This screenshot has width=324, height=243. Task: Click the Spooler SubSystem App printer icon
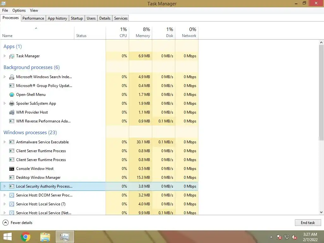[x=12, y=103]
